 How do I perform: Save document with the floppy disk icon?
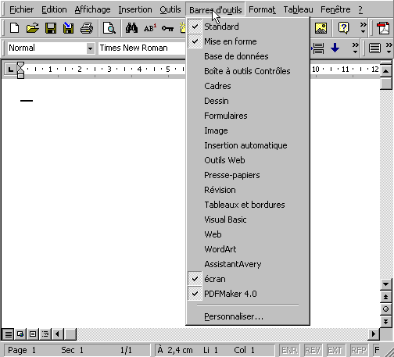(51, 28)
